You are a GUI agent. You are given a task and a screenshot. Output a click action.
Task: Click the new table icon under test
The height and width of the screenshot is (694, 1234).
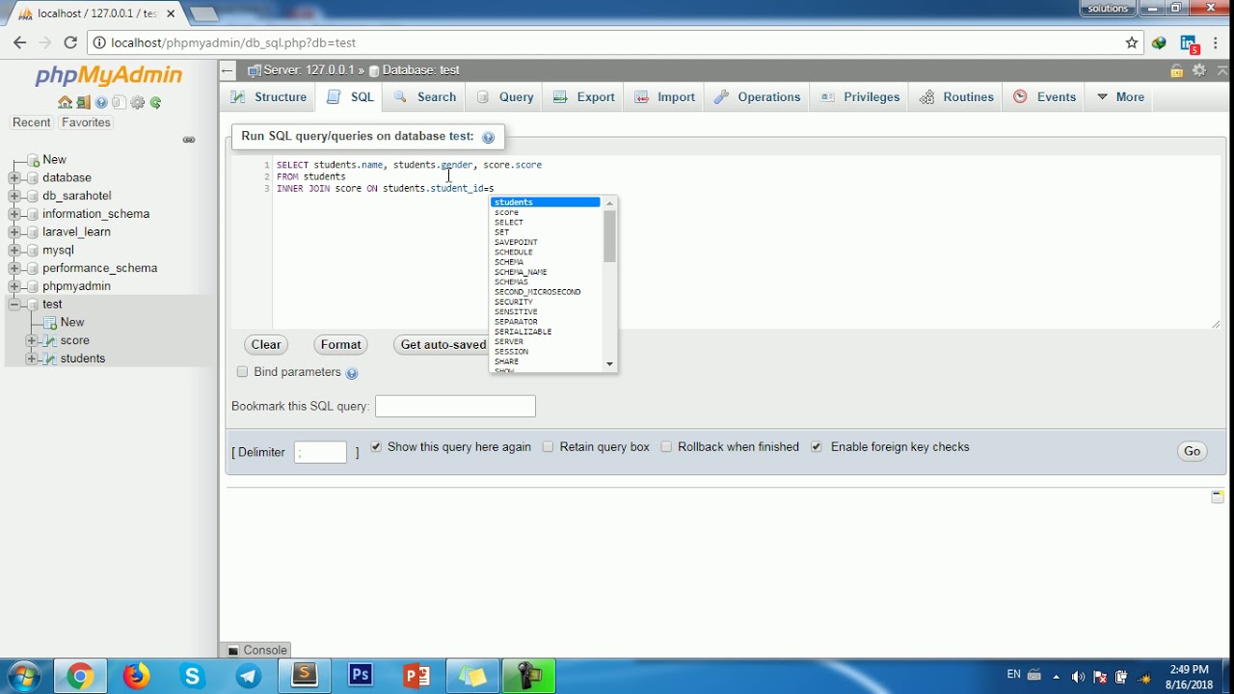(49, 323)
